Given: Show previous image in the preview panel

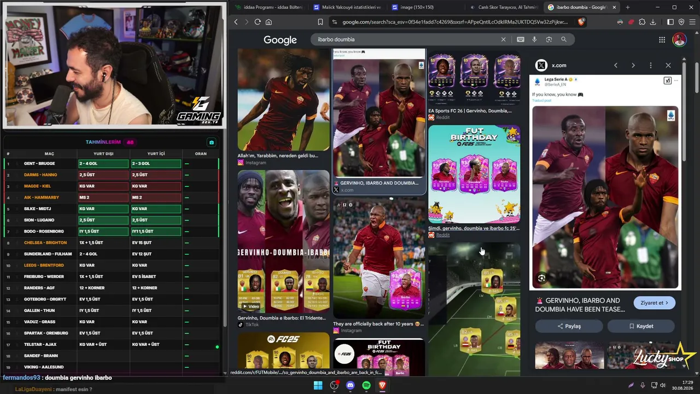Looking at the screenshot, I should point(616,65).
